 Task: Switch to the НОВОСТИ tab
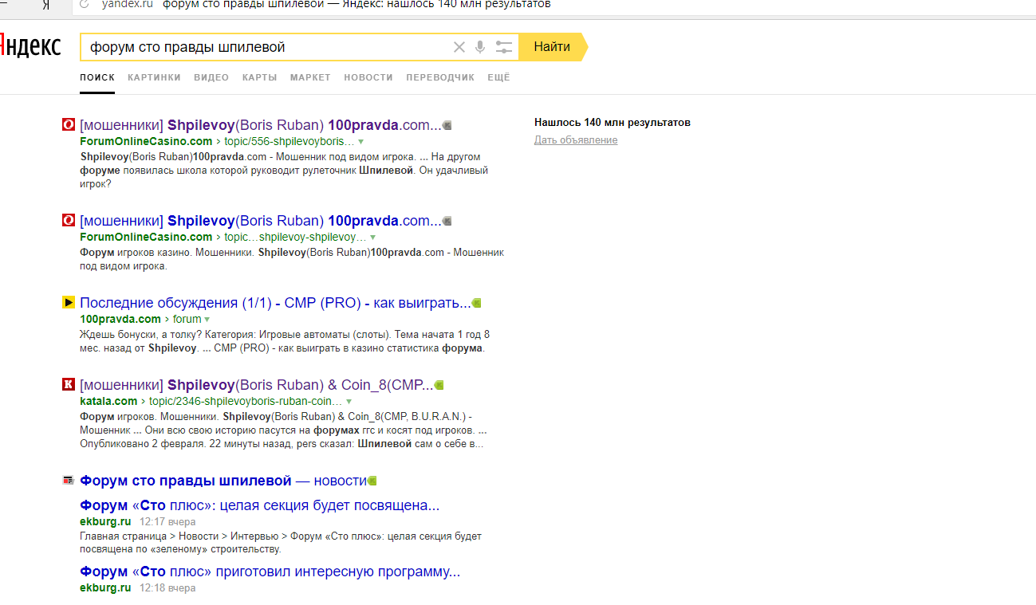click(x=368, y=77)
